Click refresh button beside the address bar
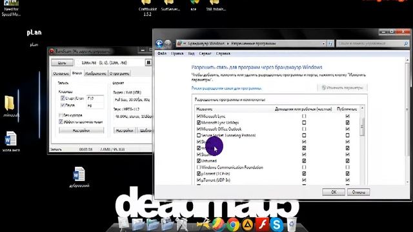 coord(330,44)
